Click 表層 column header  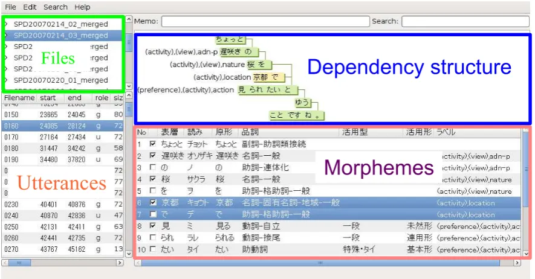[x=170, y=132]
